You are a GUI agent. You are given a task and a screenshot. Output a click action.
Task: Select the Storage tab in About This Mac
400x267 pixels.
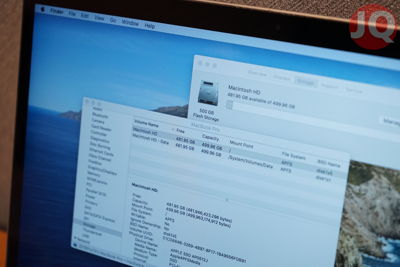point(305,82)
